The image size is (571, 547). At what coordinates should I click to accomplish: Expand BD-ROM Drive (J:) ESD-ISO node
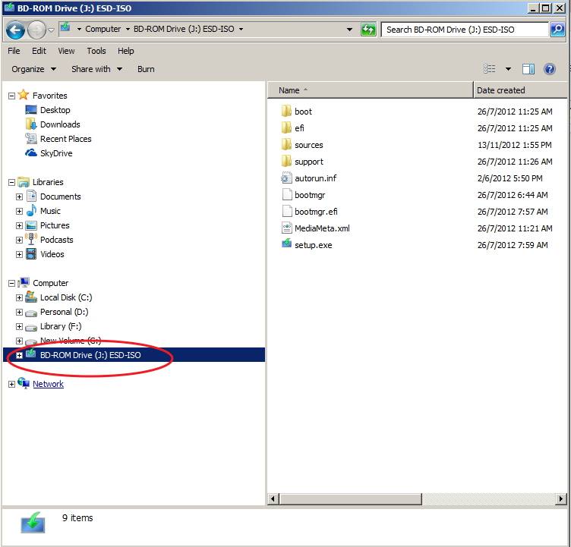point(19,356)
